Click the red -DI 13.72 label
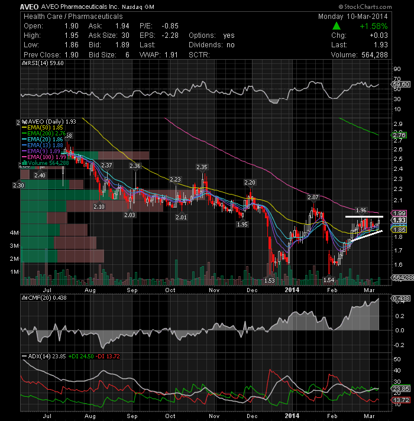The width and height of the screenshot is (414, 421). tap(108, 357)
